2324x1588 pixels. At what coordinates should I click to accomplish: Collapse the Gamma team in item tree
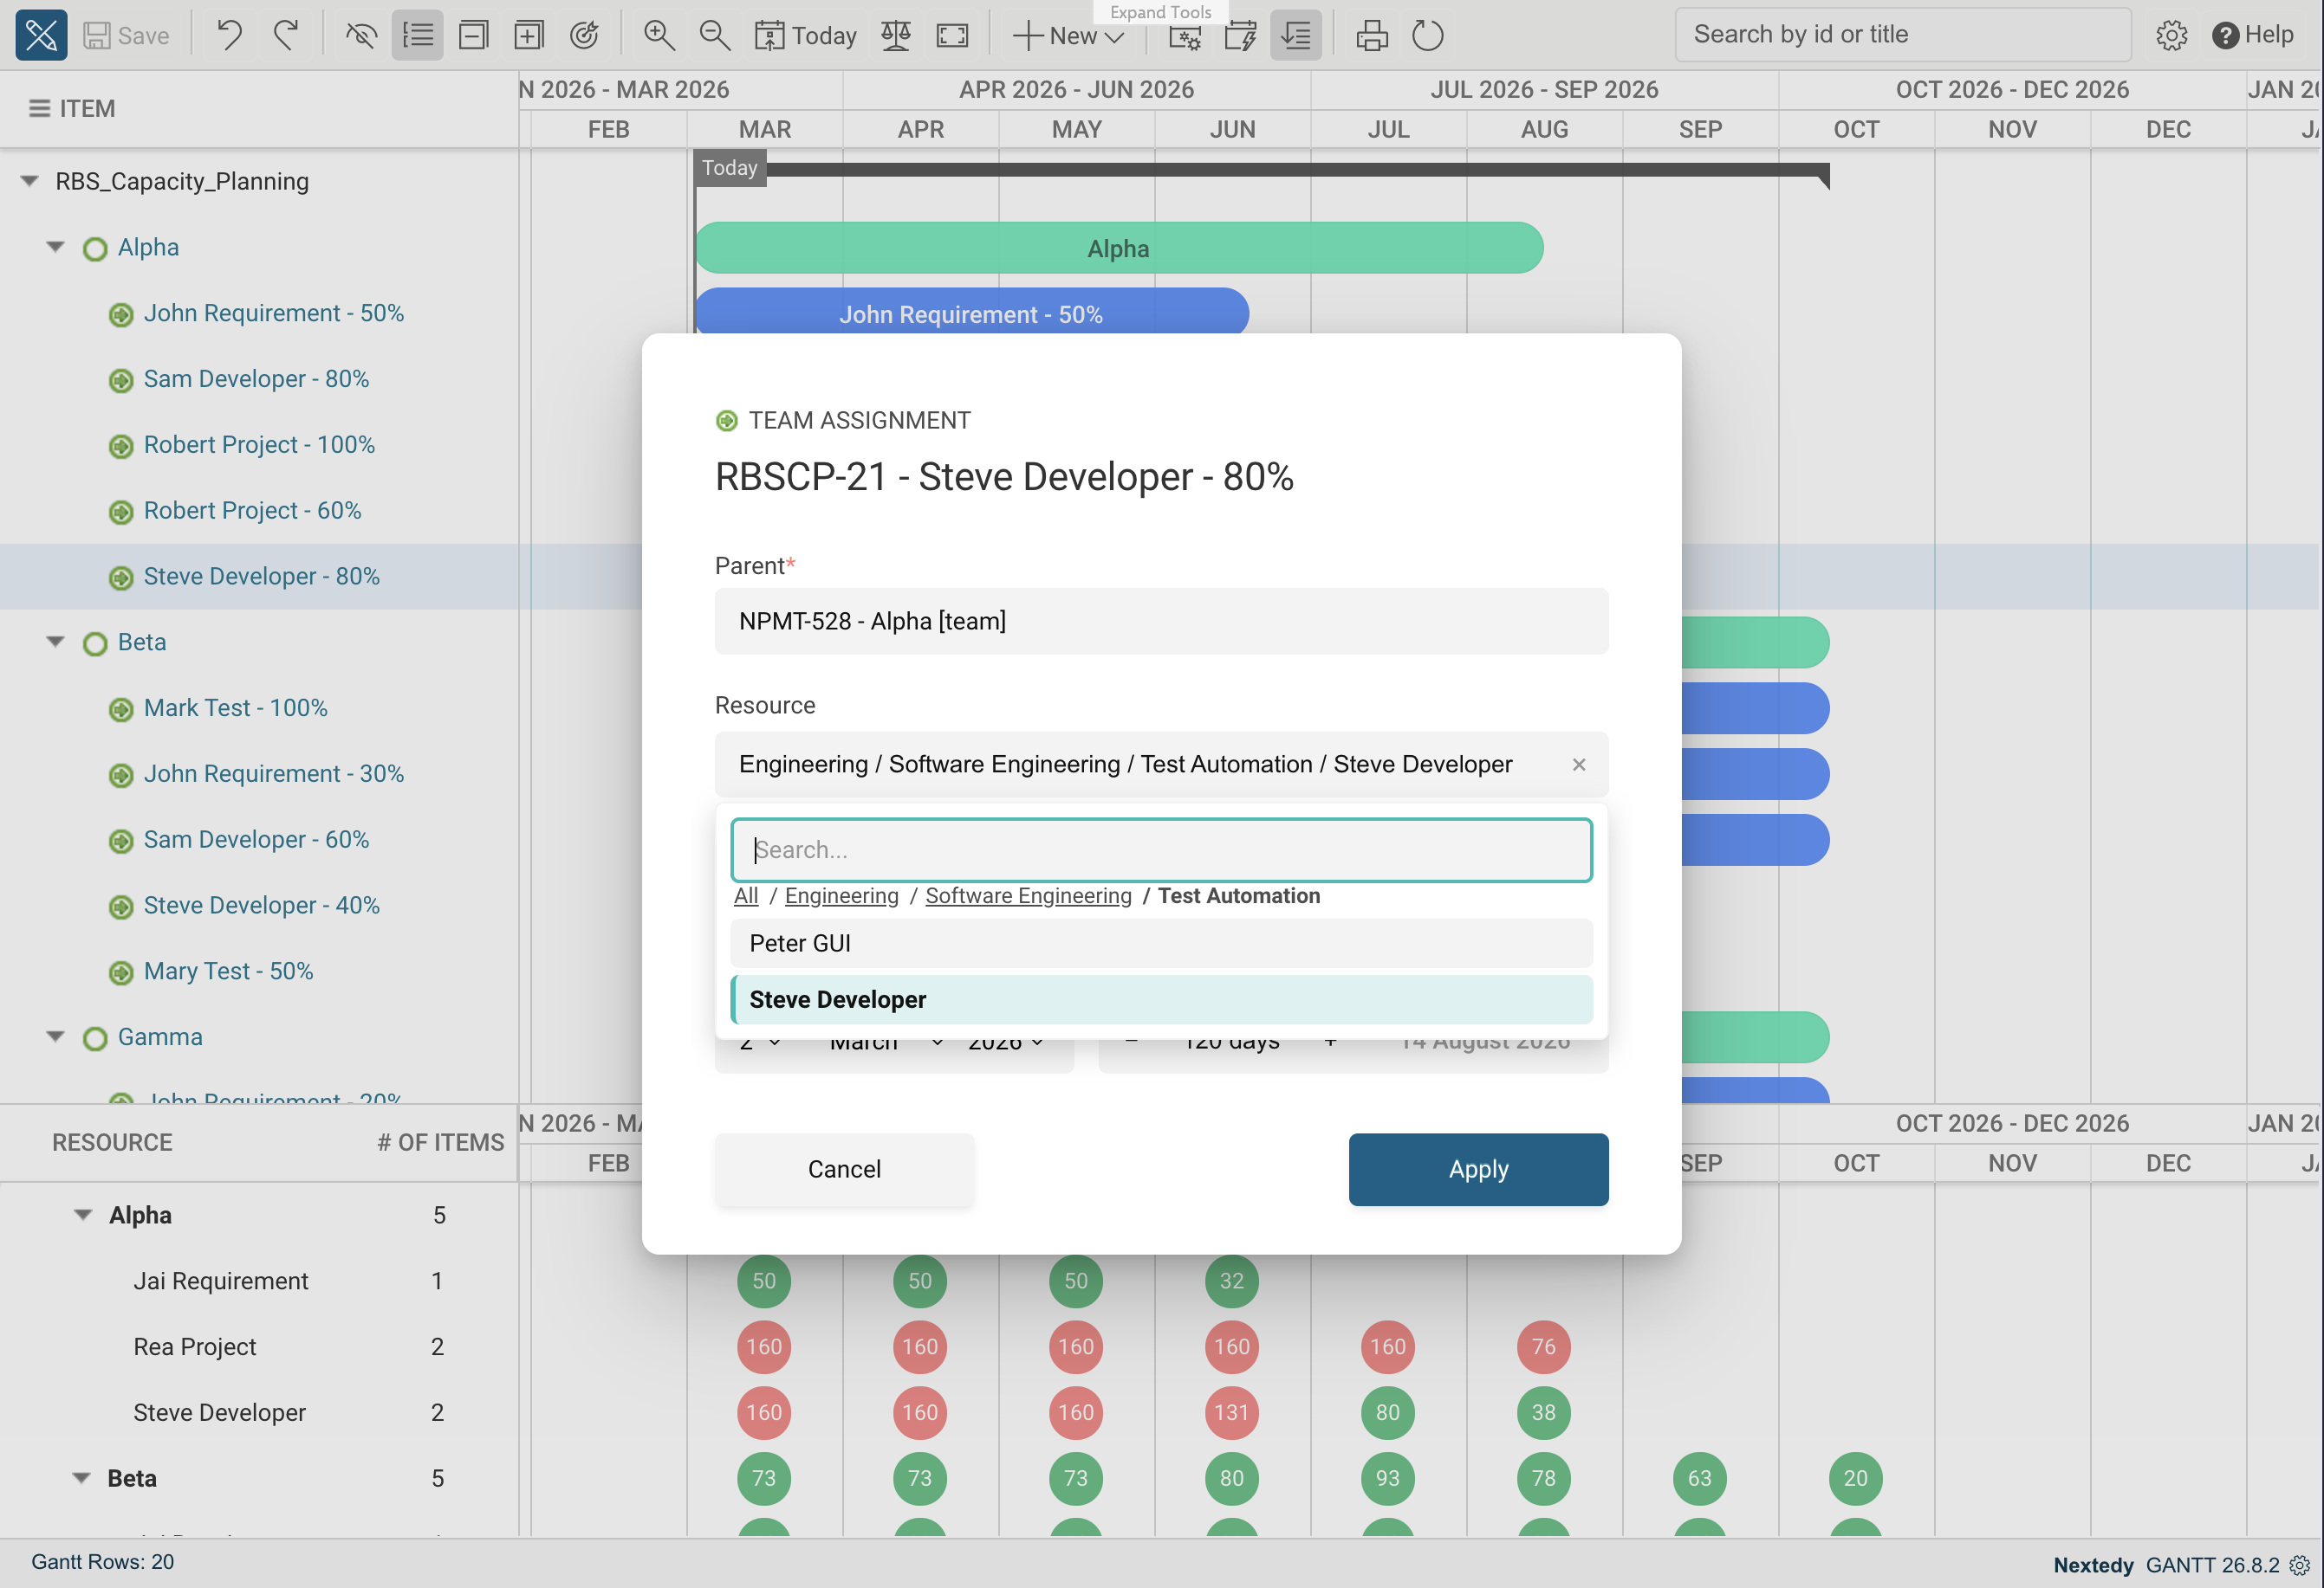pos(56,1036)
